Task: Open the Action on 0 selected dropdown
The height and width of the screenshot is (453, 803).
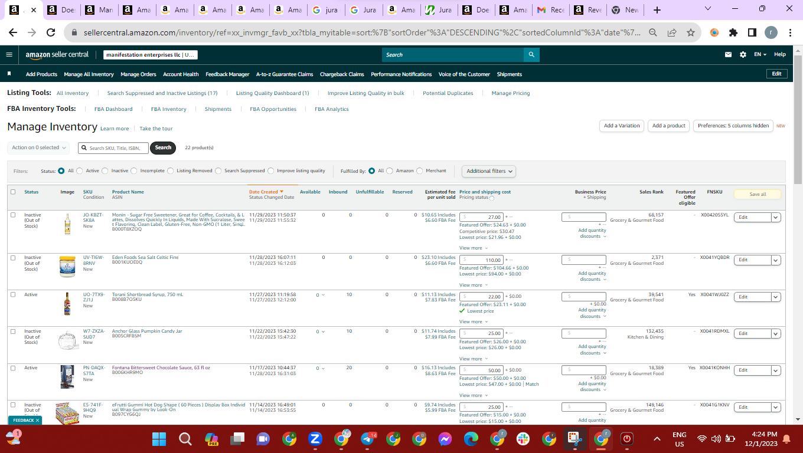Action: (39, 147)
